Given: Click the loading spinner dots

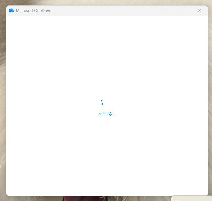Looking at the screenshot, I should [x=102, y=102].
